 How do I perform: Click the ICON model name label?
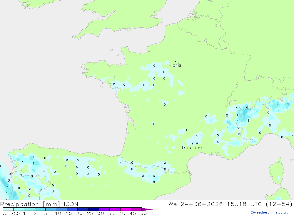click(71, 204)
